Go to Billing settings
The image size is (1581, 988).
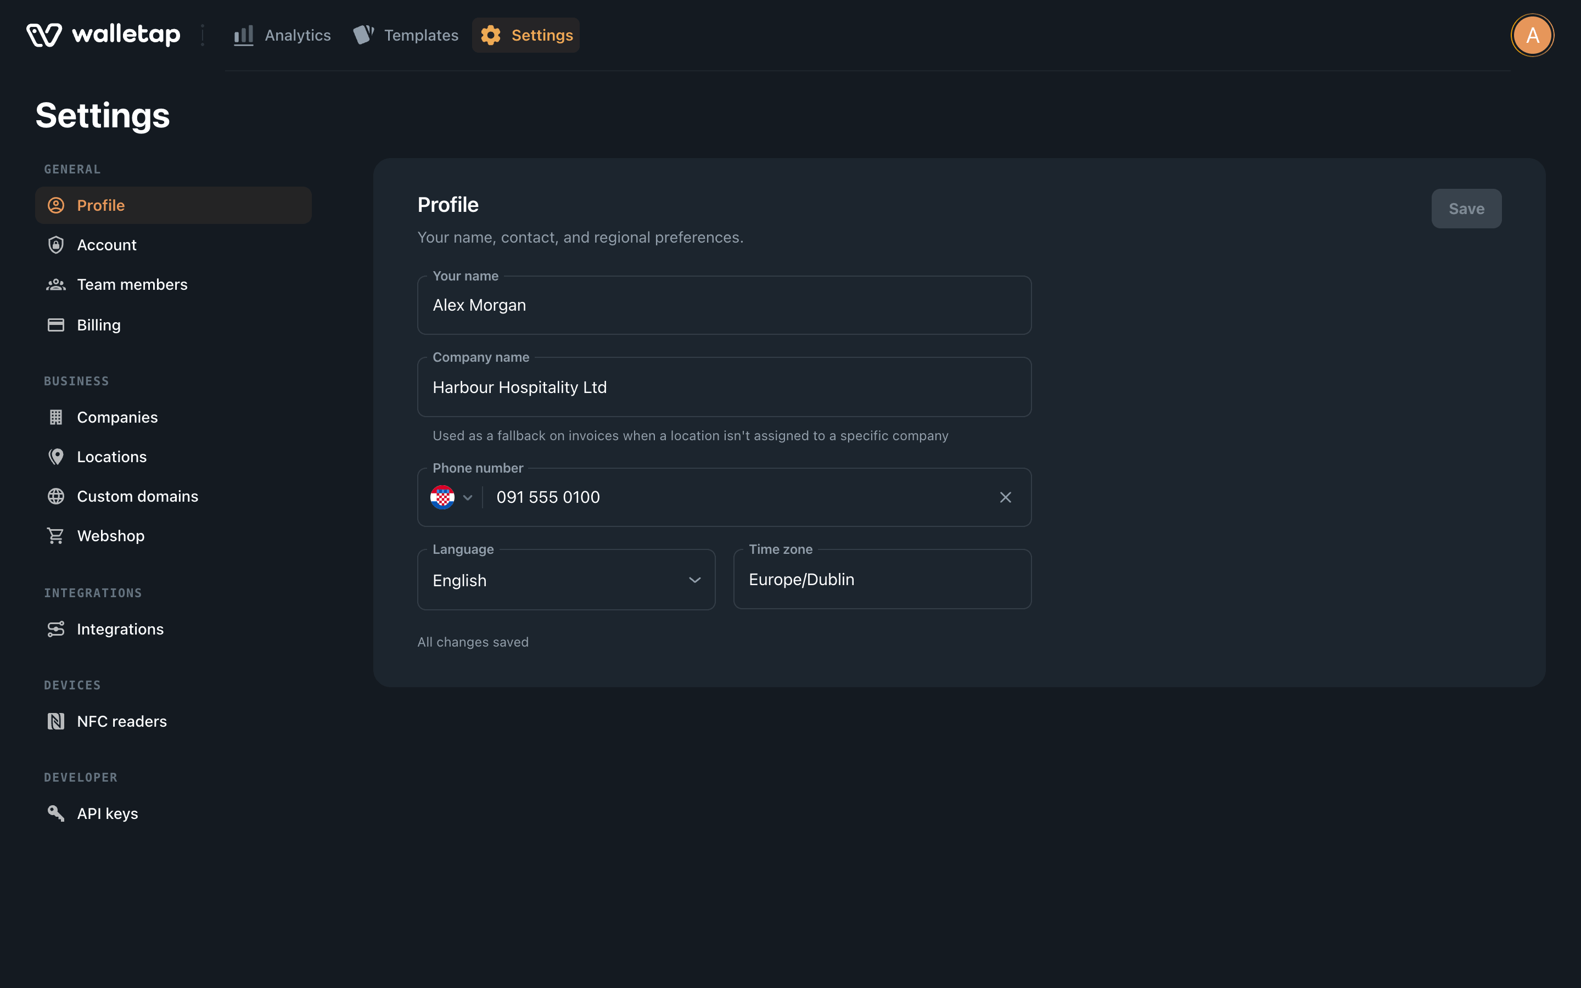pyautogui.click(x=173, y=325)
